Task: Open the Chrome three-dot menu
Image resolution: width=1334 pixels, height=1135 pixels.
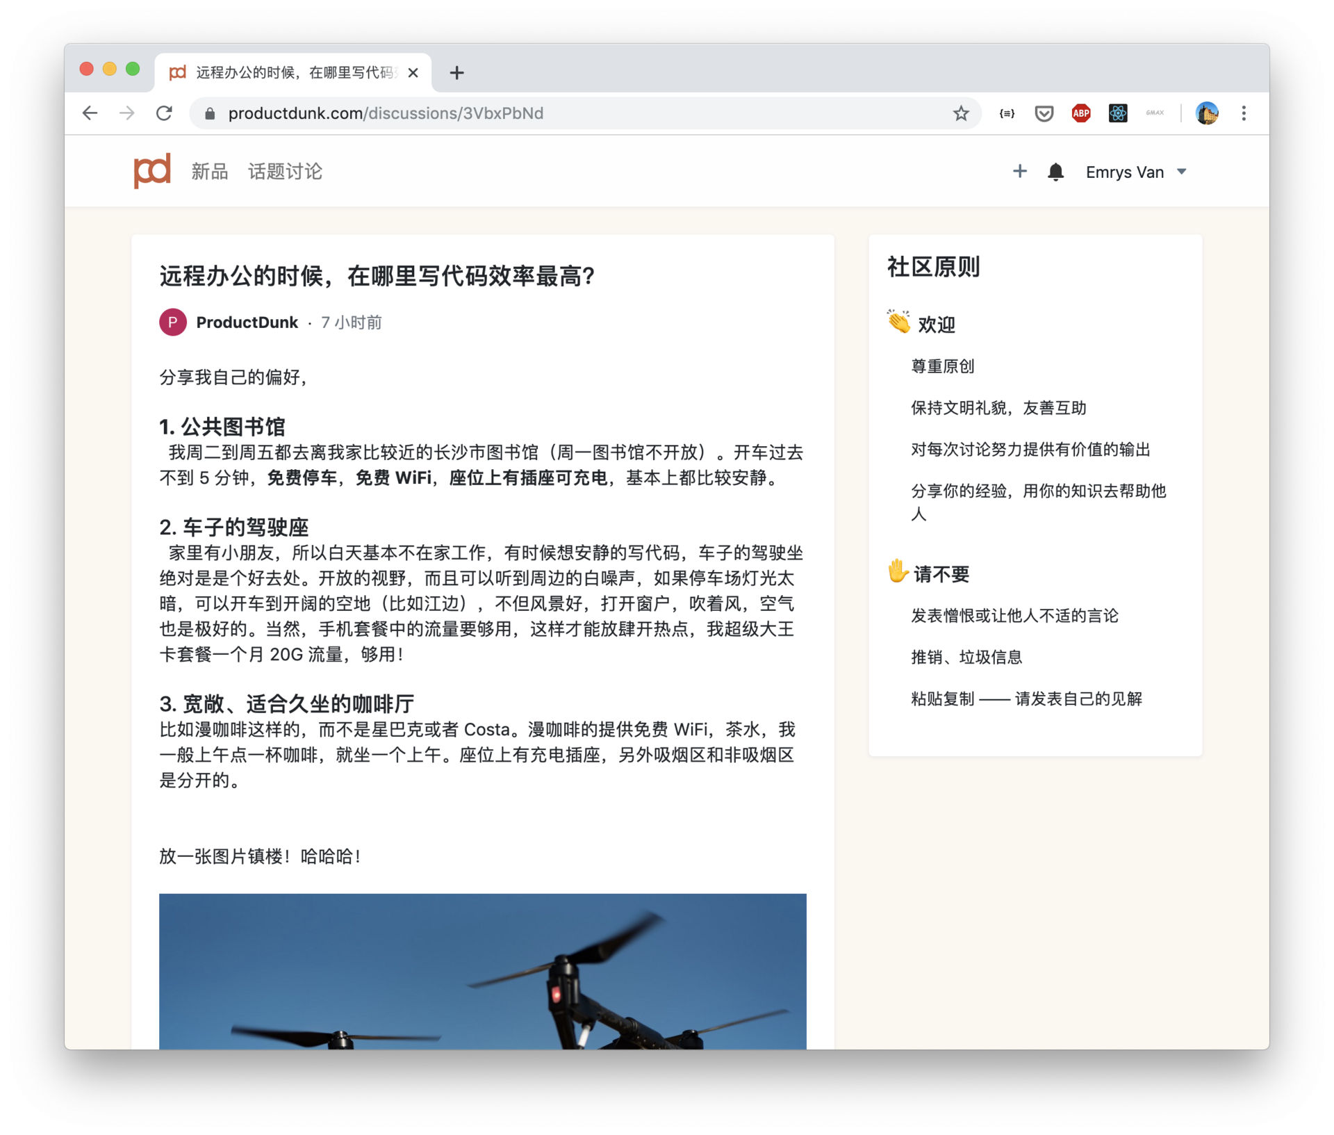Action: coord(1244,113)
